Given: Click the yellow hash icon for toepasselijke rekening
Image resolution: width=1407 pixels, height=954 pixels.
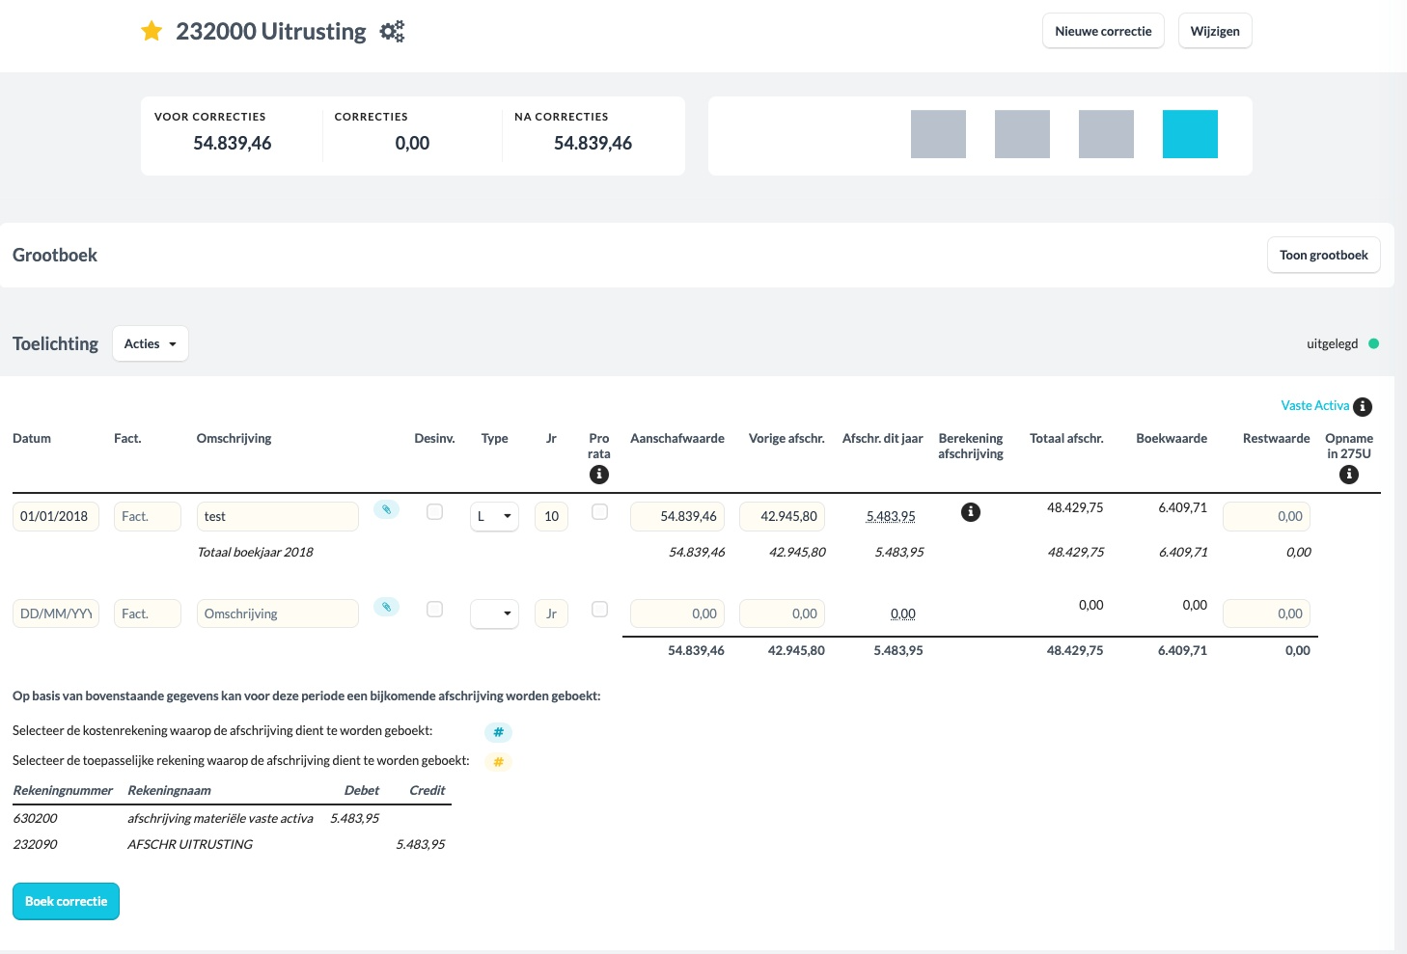Looking at the screenshot, I should tap(498, 762).
